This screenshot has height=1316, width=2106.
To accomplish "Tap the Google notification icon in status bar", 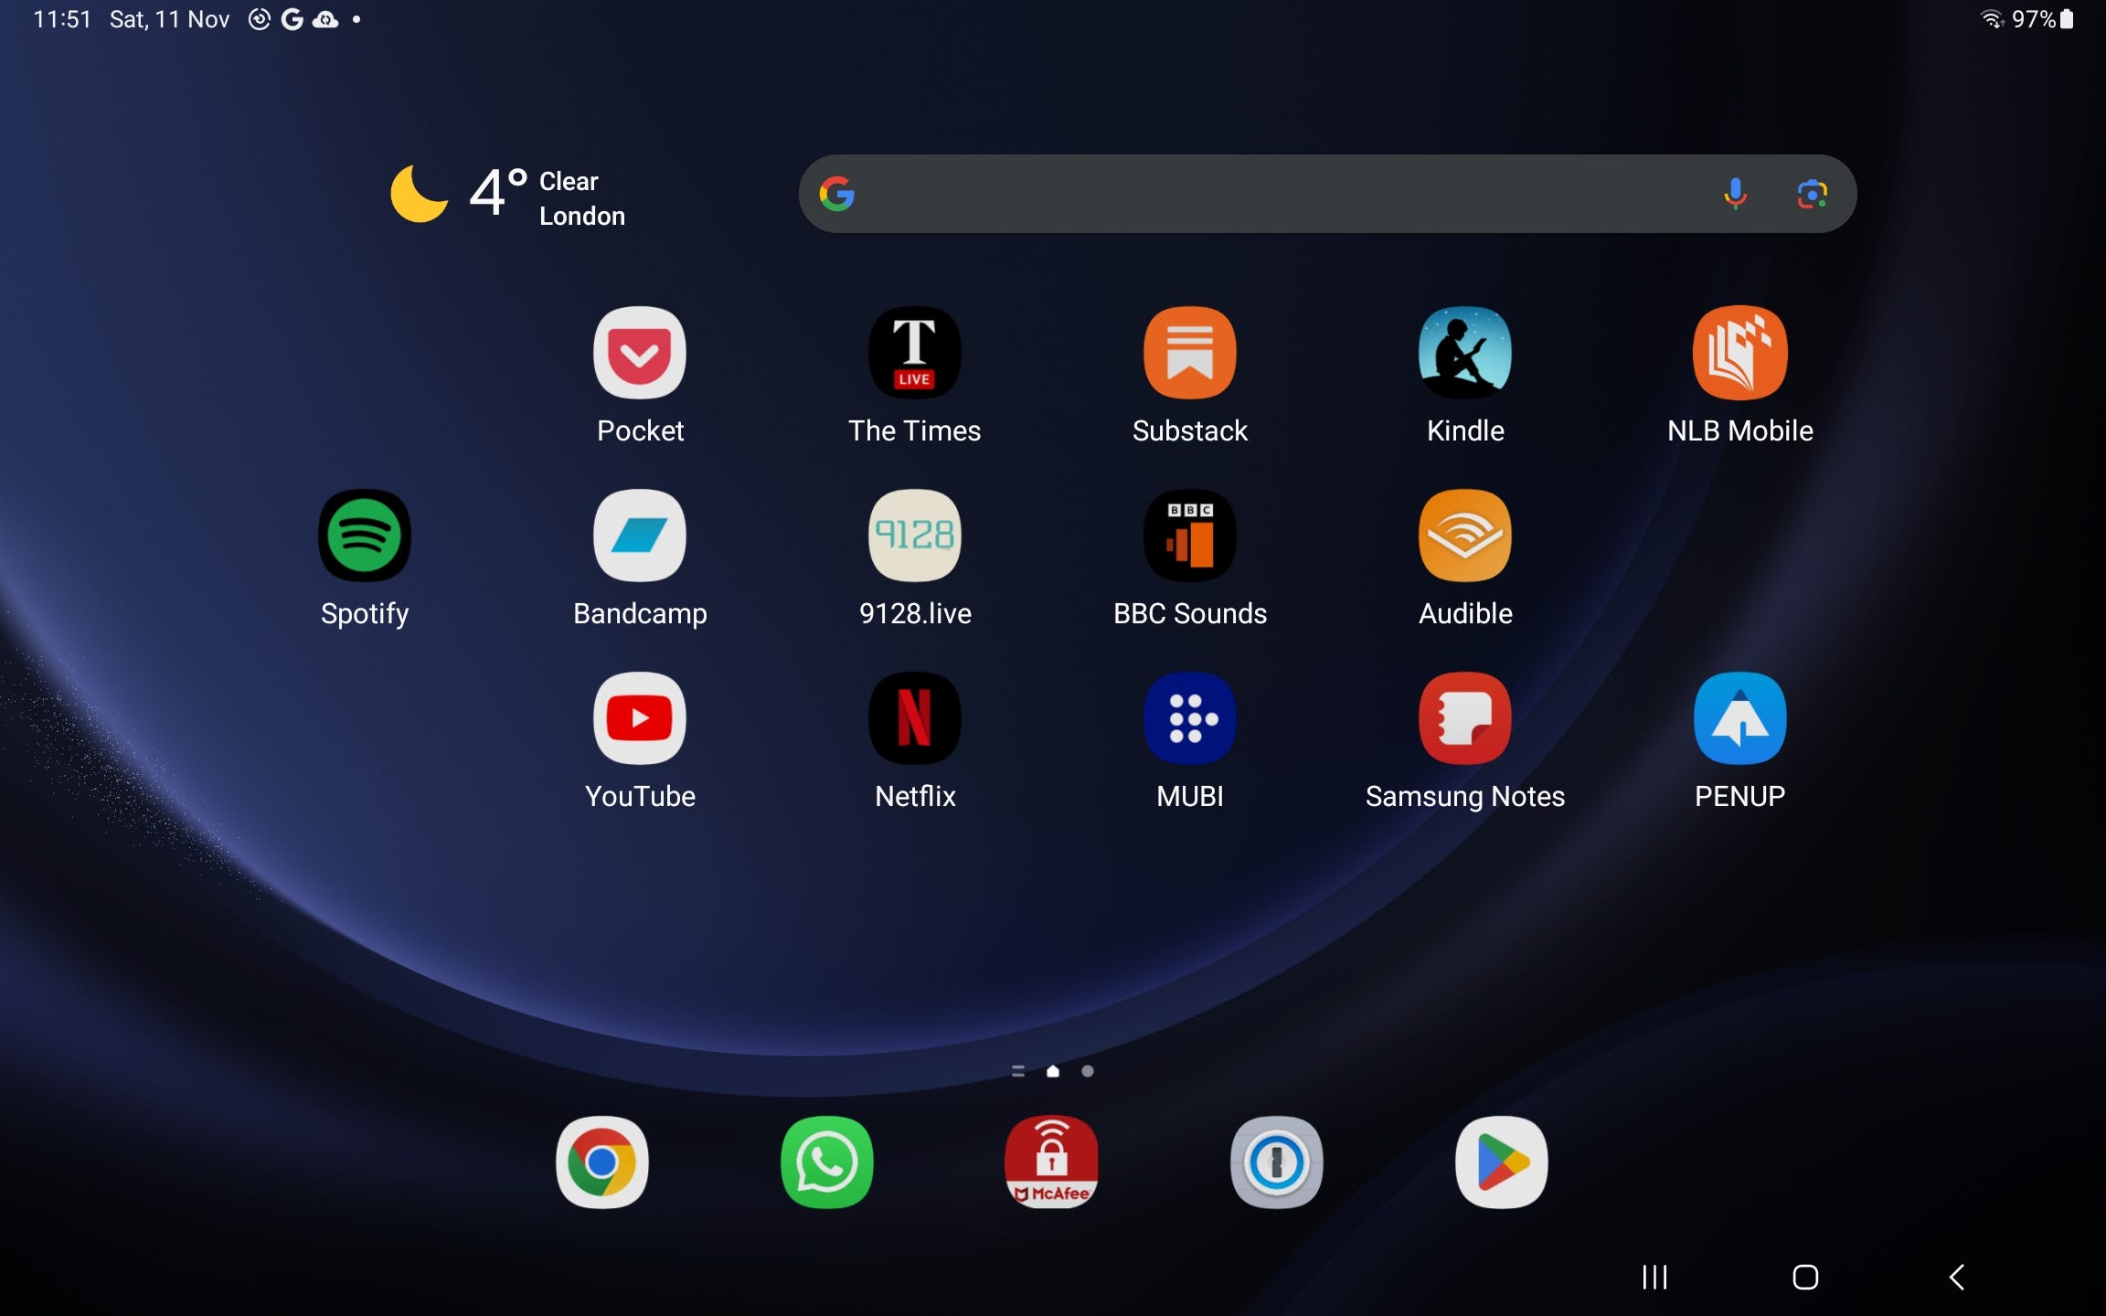I will 292,19.
